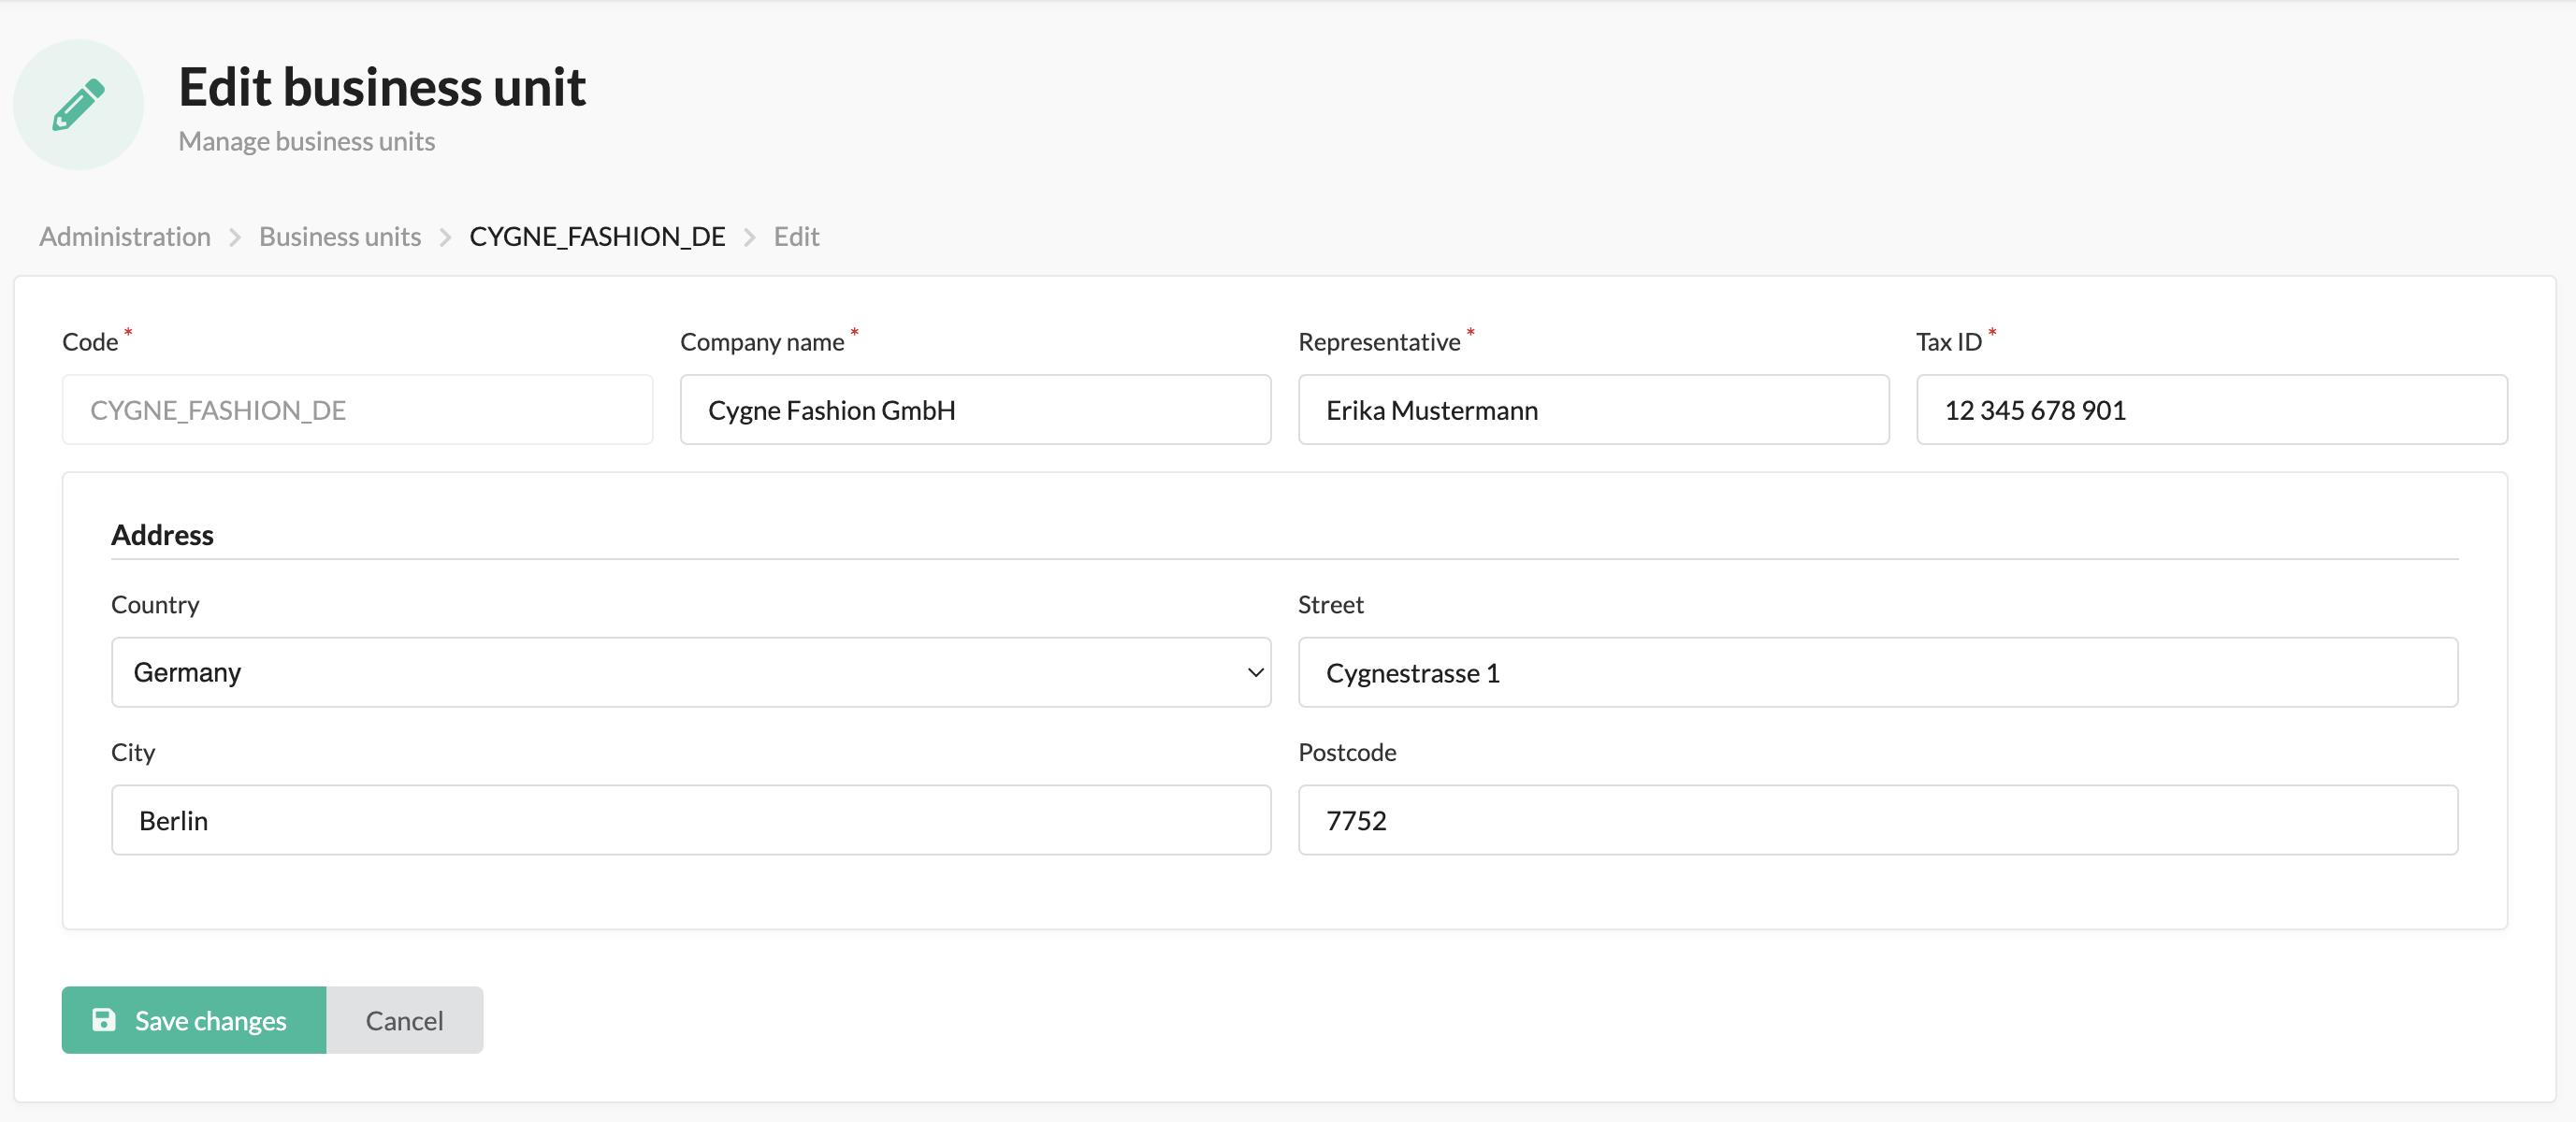
Task: Focus the disabled Code field
Action: pyautogui.click(x=357, y=410)
